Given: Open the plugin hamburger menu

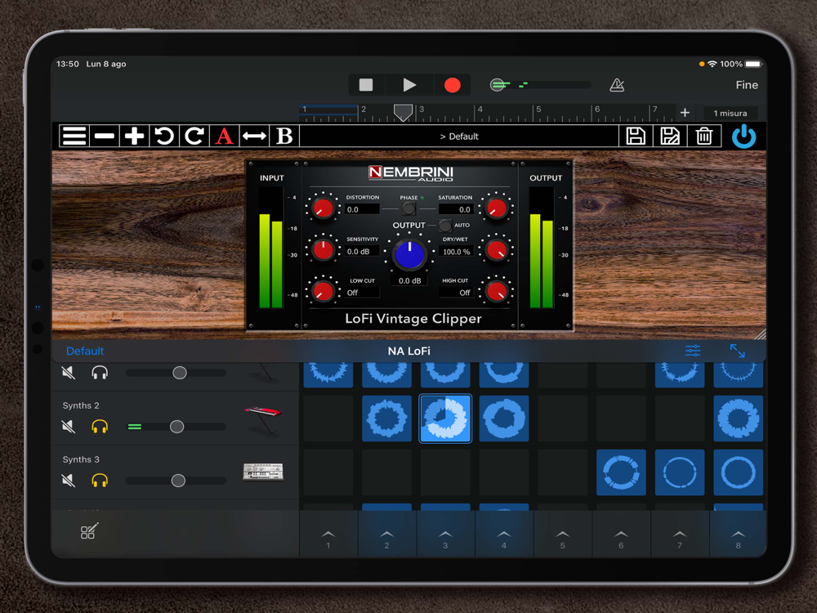Looking at the screenshot, I should [x=74, y=136].
